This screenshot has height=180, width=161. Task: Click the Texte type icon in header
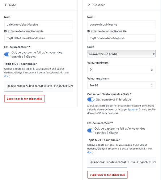coord(5,5)
